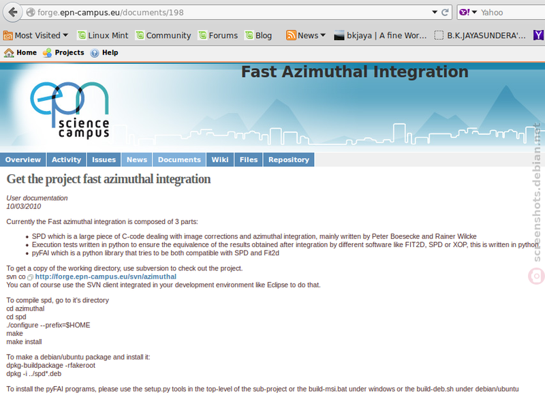Switch to the News tab

coord(137,160)
